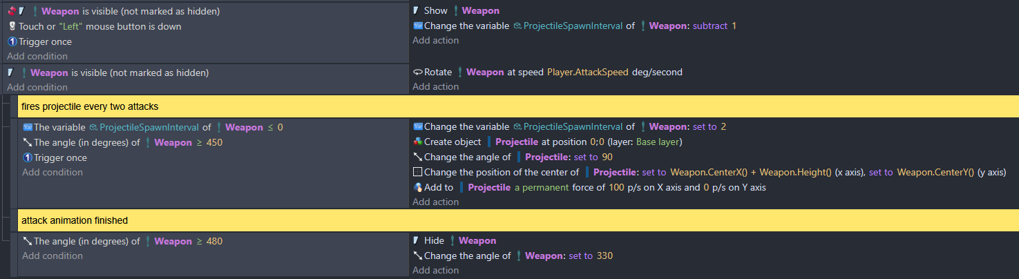The image size is (1019, 279).
Task: Add an action below the Rotate Weapon action
Action: coord(435,87)
